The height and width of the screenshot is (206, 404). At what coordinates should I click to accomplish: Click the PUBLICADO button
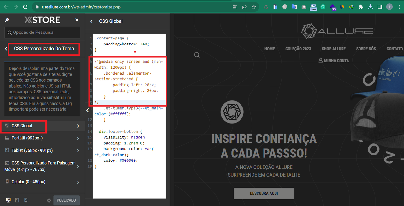[66, 200]
